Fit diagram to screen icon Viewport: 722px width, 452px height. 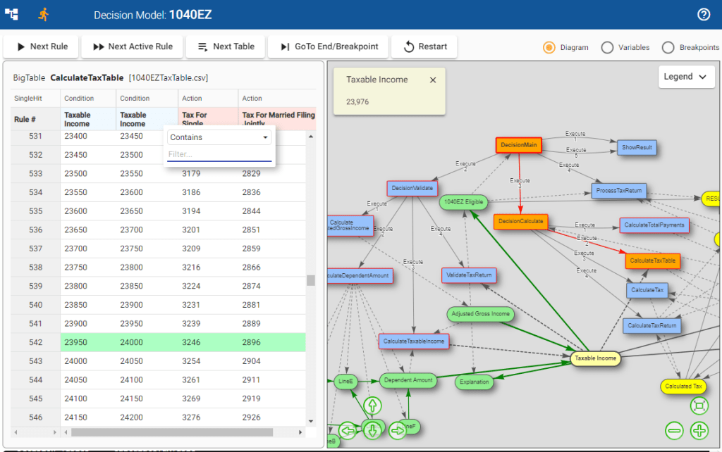click(699, 406)
